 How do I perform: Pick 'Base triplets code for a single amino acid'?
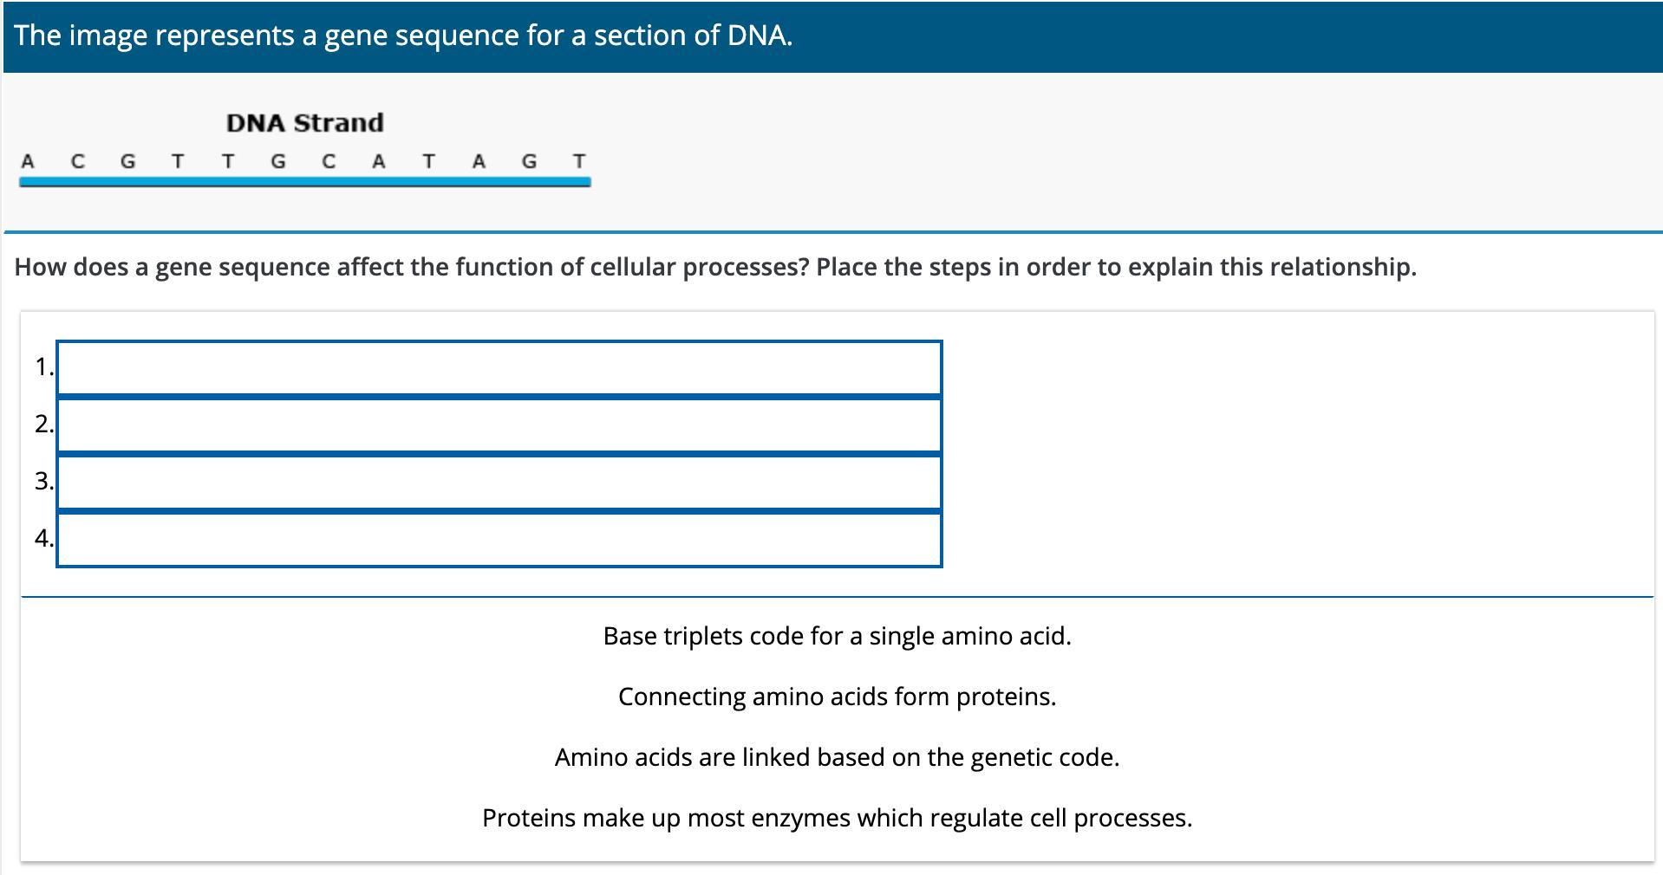[x=838, y=636]
